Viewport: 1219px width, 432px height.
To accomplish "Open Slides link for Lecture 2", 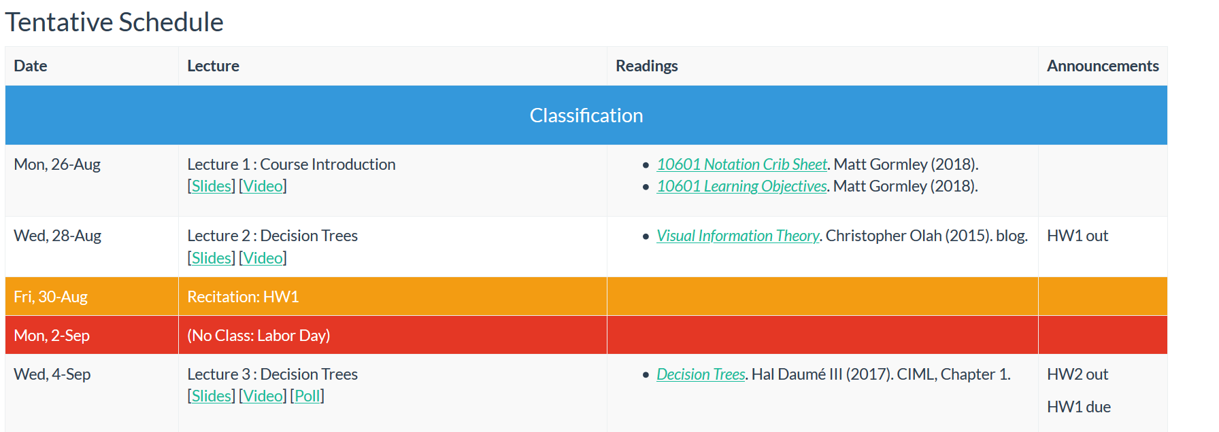I will point(212,258).
